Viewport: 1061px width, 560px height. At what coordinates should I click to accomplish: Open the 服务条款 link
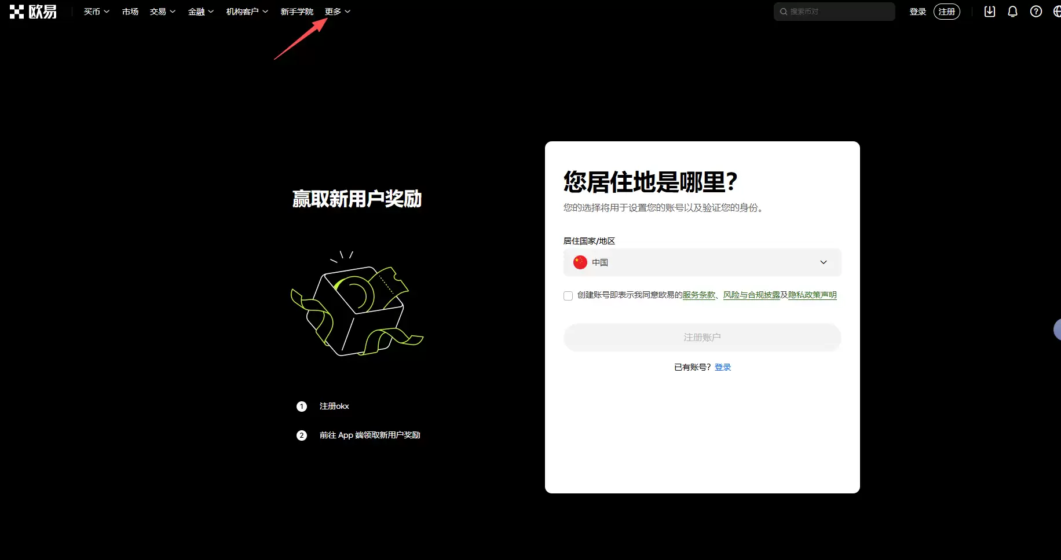[x=698, y=295]
